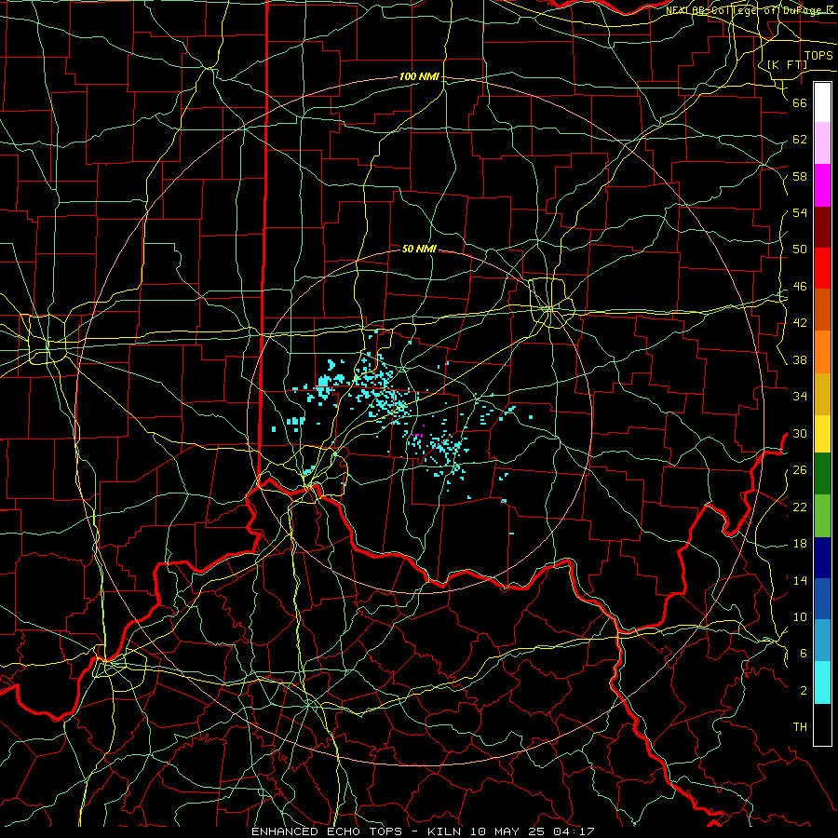This screenshot has height=838, width=838.
Task: Click the bright red legend swatch
Action: (x=822, y=268)
